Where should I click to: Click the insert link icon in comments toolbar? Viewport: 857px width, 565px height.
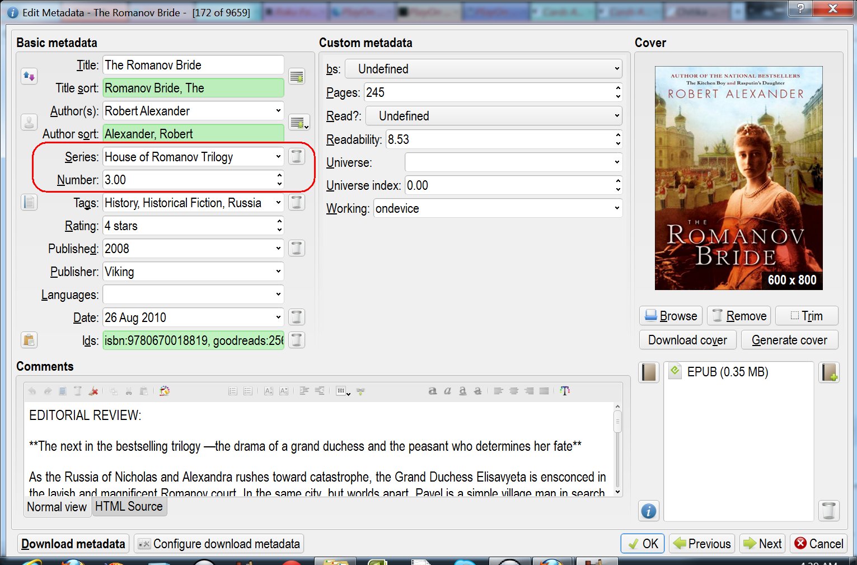[x=360, y=391]
